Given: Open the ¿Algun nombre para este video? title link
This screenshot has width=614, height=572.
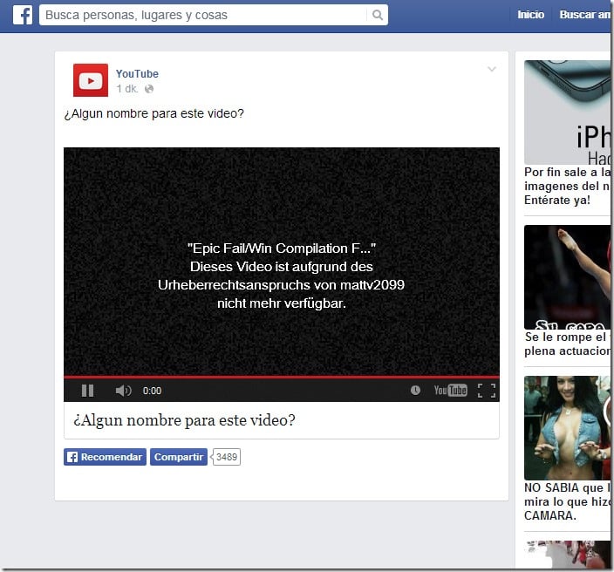Looking at the screenshot, I should [184, 420].
